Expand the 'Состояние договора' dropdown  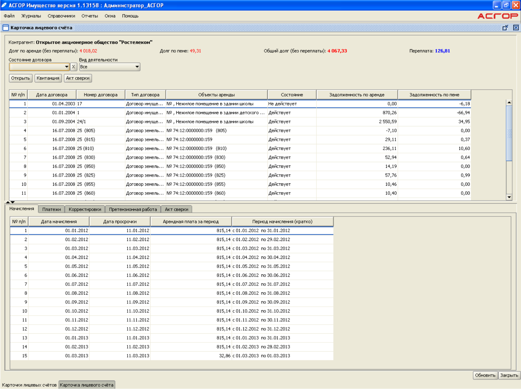pyautogui.click(x=67, y=67)
